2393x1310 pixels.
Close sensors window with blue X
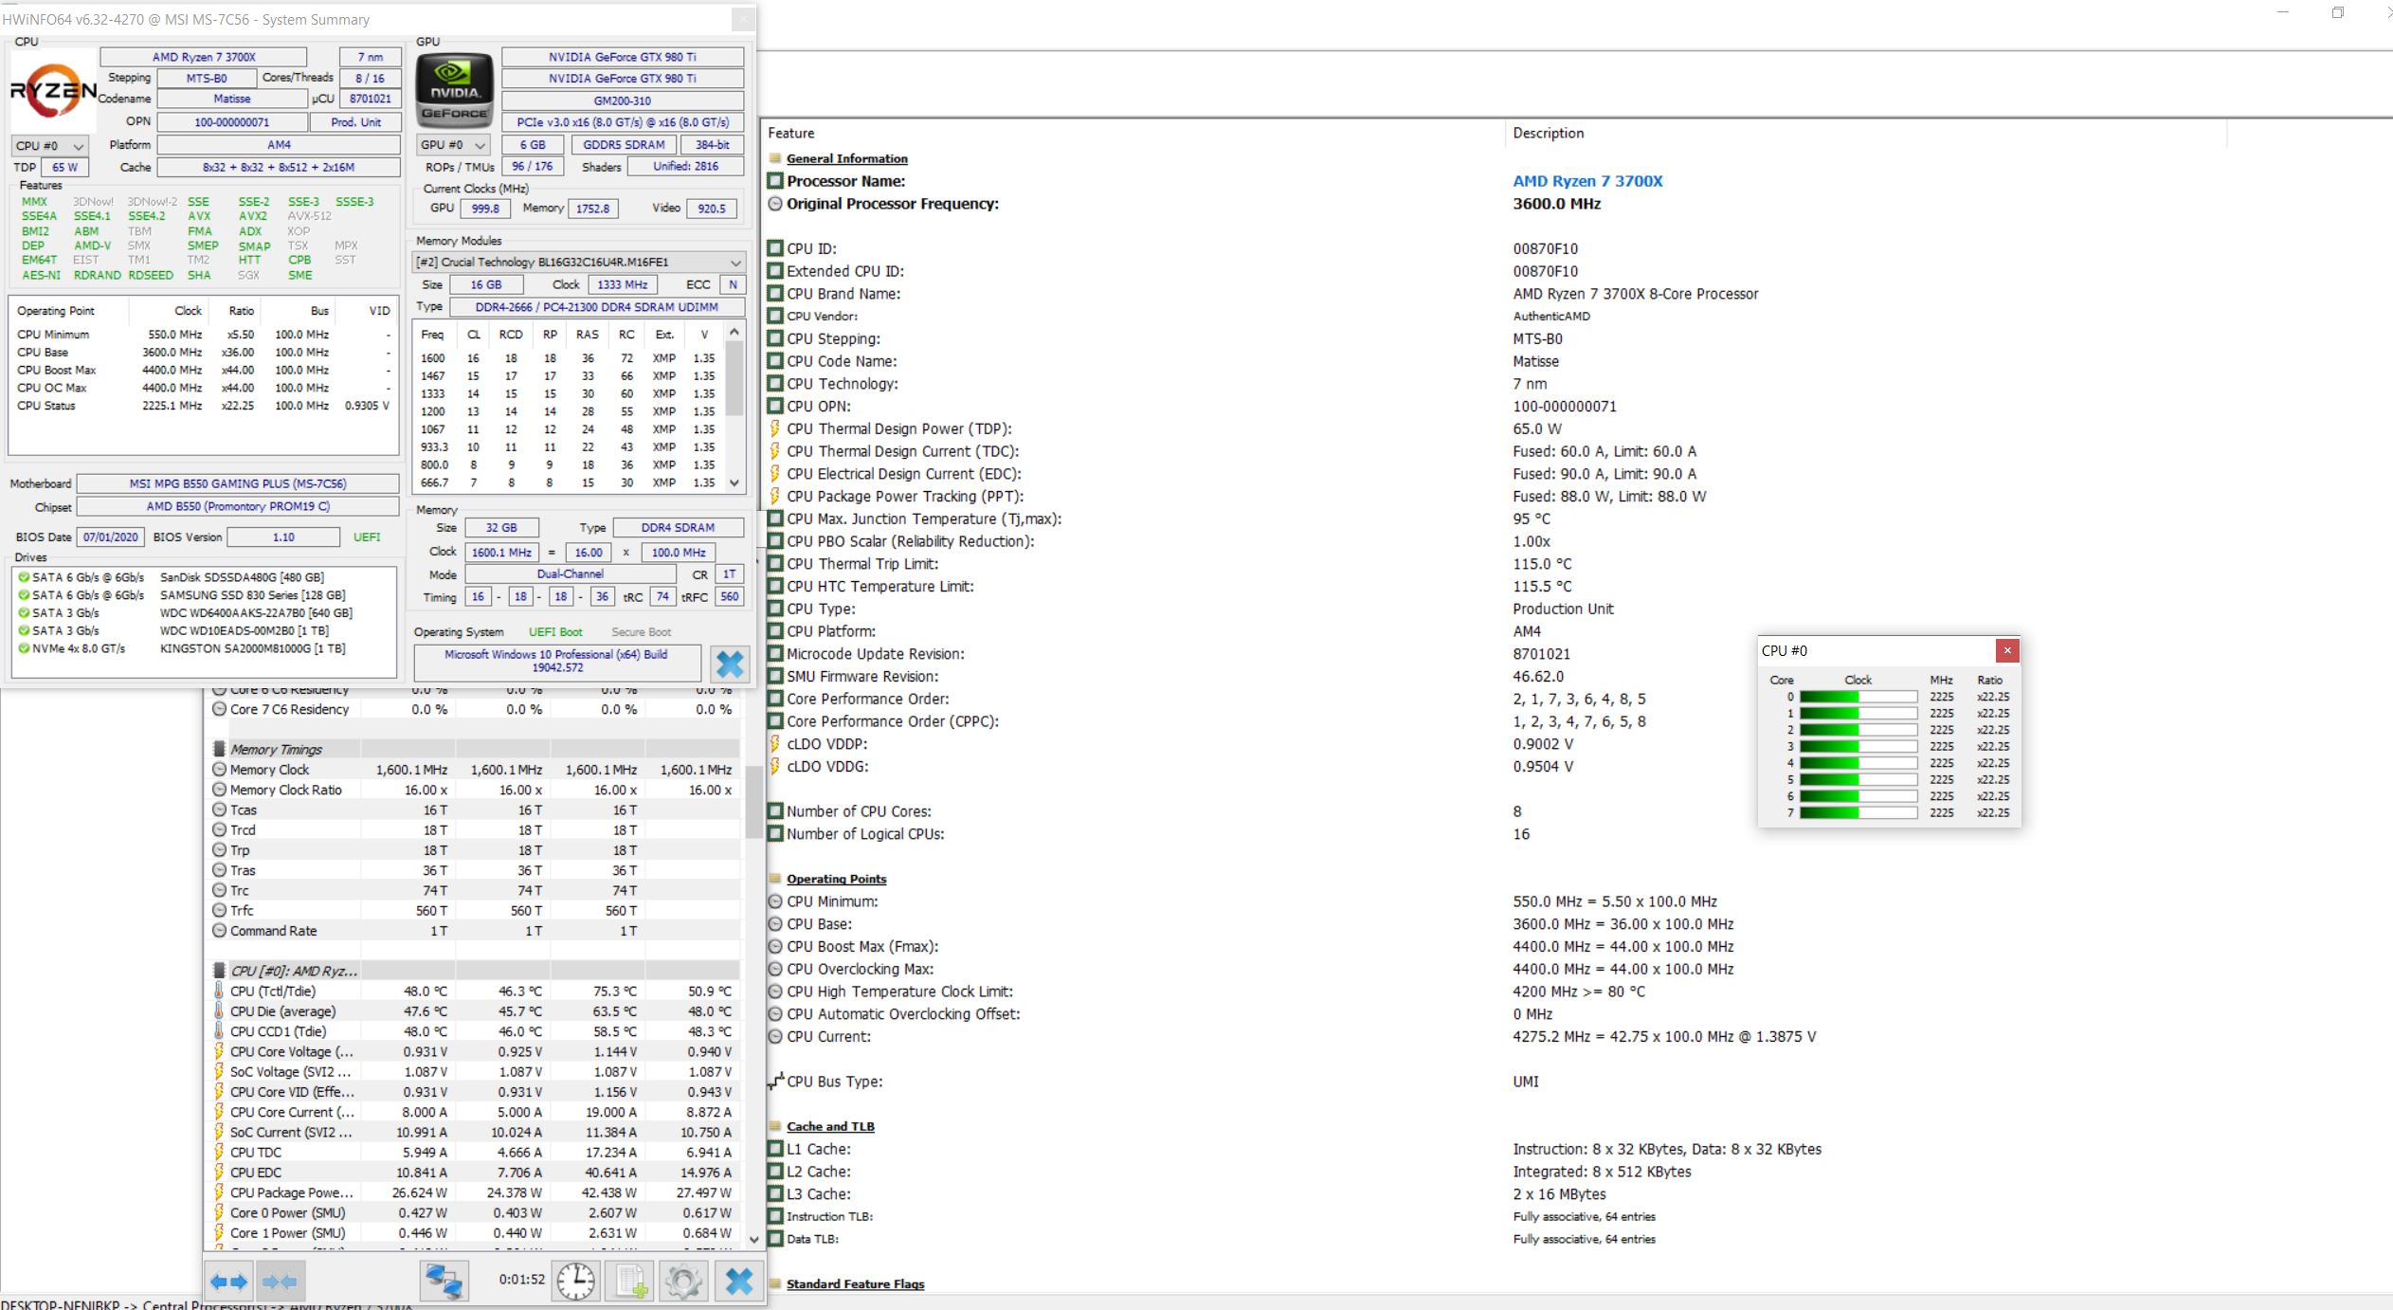click(x=738, y=1282)
